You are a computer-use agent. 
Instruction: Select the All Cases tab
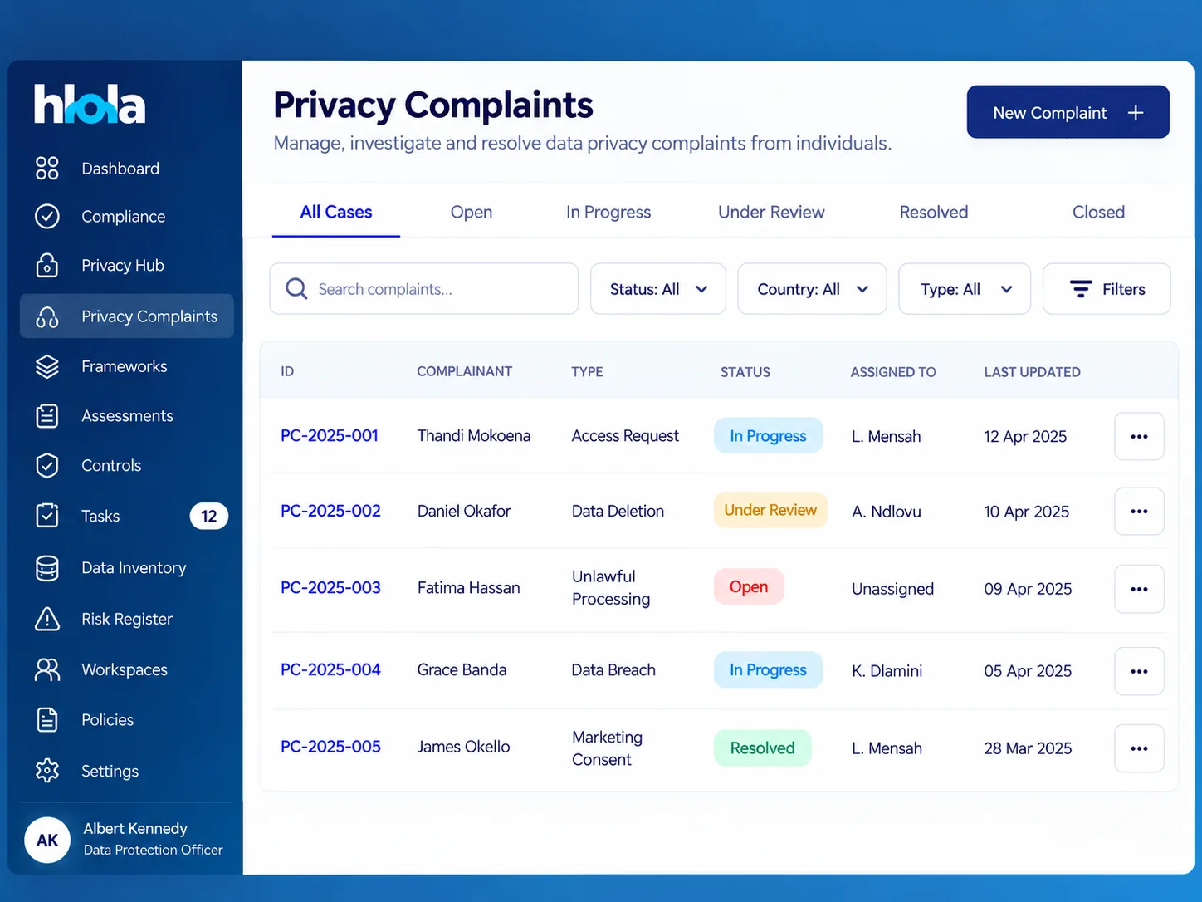coord(336,212)
